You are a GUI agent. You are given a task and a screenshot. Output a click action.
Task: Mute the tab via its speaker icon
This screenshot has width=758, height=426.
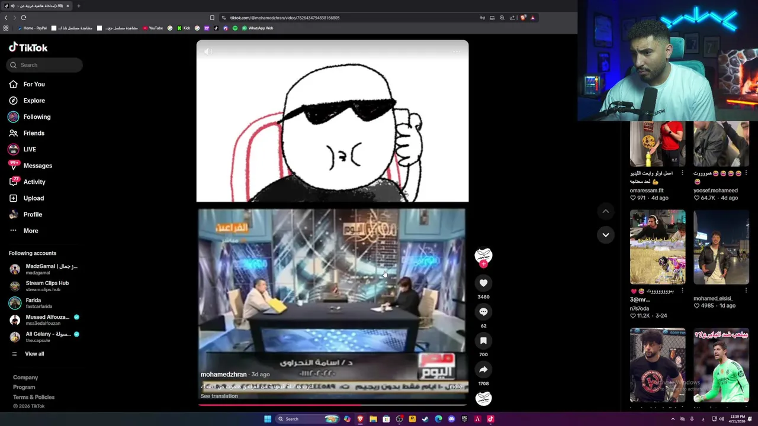tap(12, 6)
